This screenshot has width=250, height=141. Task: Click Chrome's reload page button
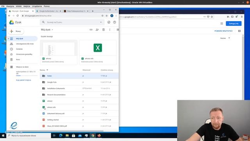click(18, 16)
